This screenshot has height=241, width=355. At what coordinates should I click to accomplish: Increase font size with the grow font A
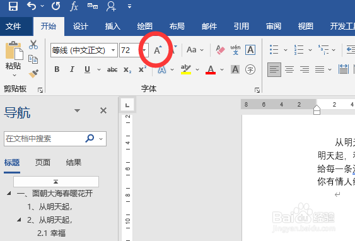point(158,50)
